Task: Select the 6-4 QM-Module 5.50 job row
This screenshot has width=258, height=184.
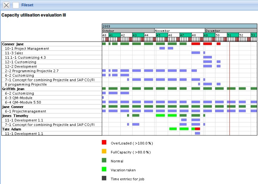Action: tap(23, 102)
